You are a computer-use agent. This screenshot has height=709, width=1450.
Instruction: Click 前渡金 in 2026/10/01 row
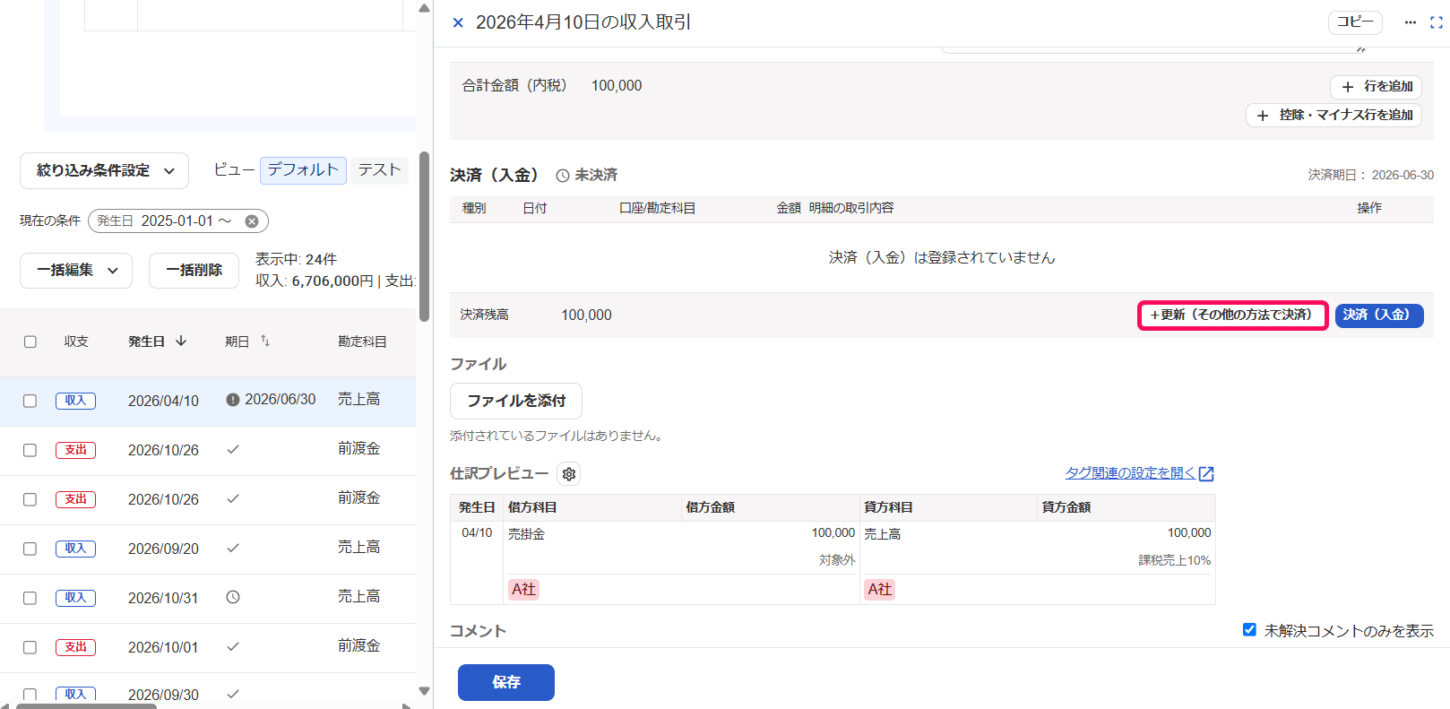[358, 646]
